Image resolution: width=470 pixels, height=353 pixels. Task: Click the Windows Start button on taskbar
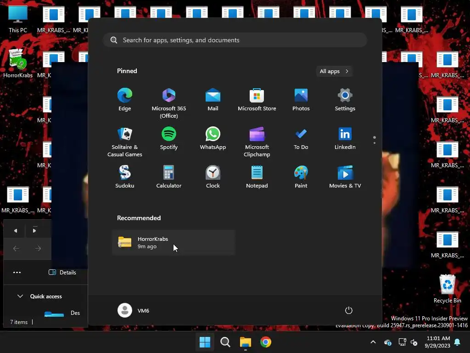point(205,342)
